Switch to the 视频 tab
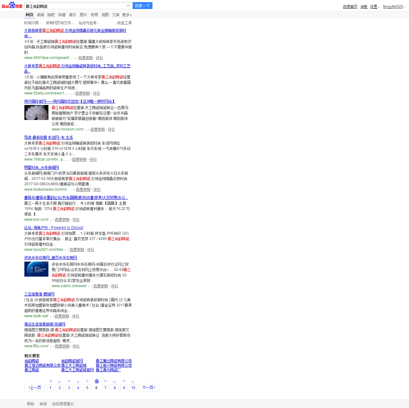The width and height of the screenshot is (409, 408). tap(94, 15)
